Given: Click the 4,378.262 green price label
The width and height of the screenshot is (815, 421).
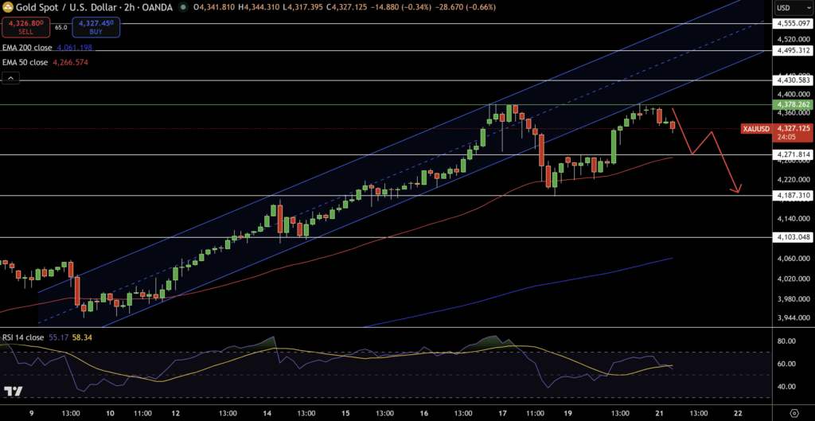Looking at the screenshot, I should click(791, 103).
